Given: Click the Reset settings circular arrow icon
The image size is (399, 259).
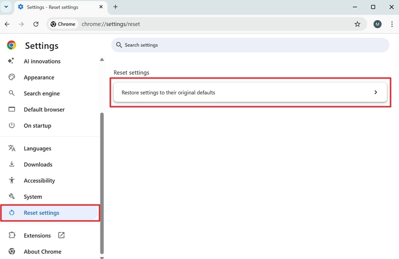Looking at the screenshot, I should 12,212.
